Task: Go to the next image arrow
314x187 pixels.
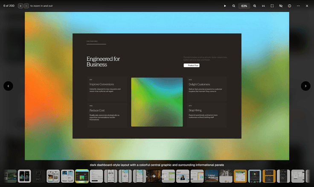Action: point(305,86)
